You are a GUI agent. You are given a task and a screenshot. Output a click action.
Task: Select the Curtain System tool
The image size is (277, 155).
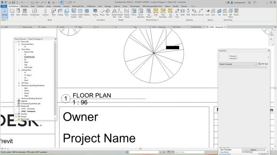click(x=74, y=13)
